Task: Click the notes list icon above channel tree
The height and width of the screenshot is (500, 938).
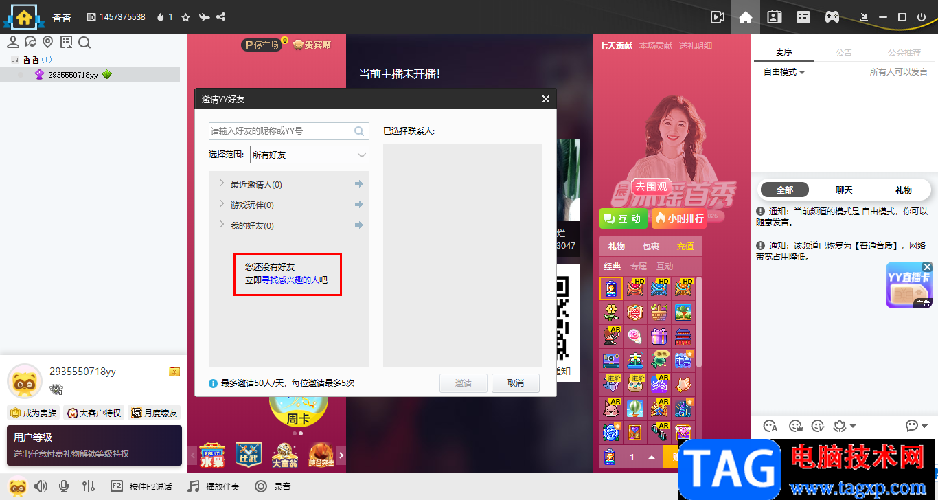Action: point(66,43)
